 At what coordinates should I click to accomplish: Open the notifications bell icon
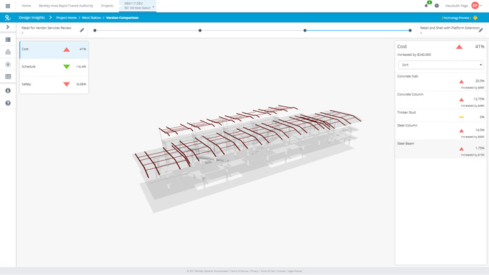[426, 6]
